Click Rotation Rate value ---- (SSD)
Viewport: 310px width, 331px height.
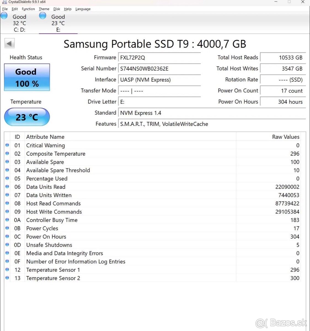(x=283, y=79)
